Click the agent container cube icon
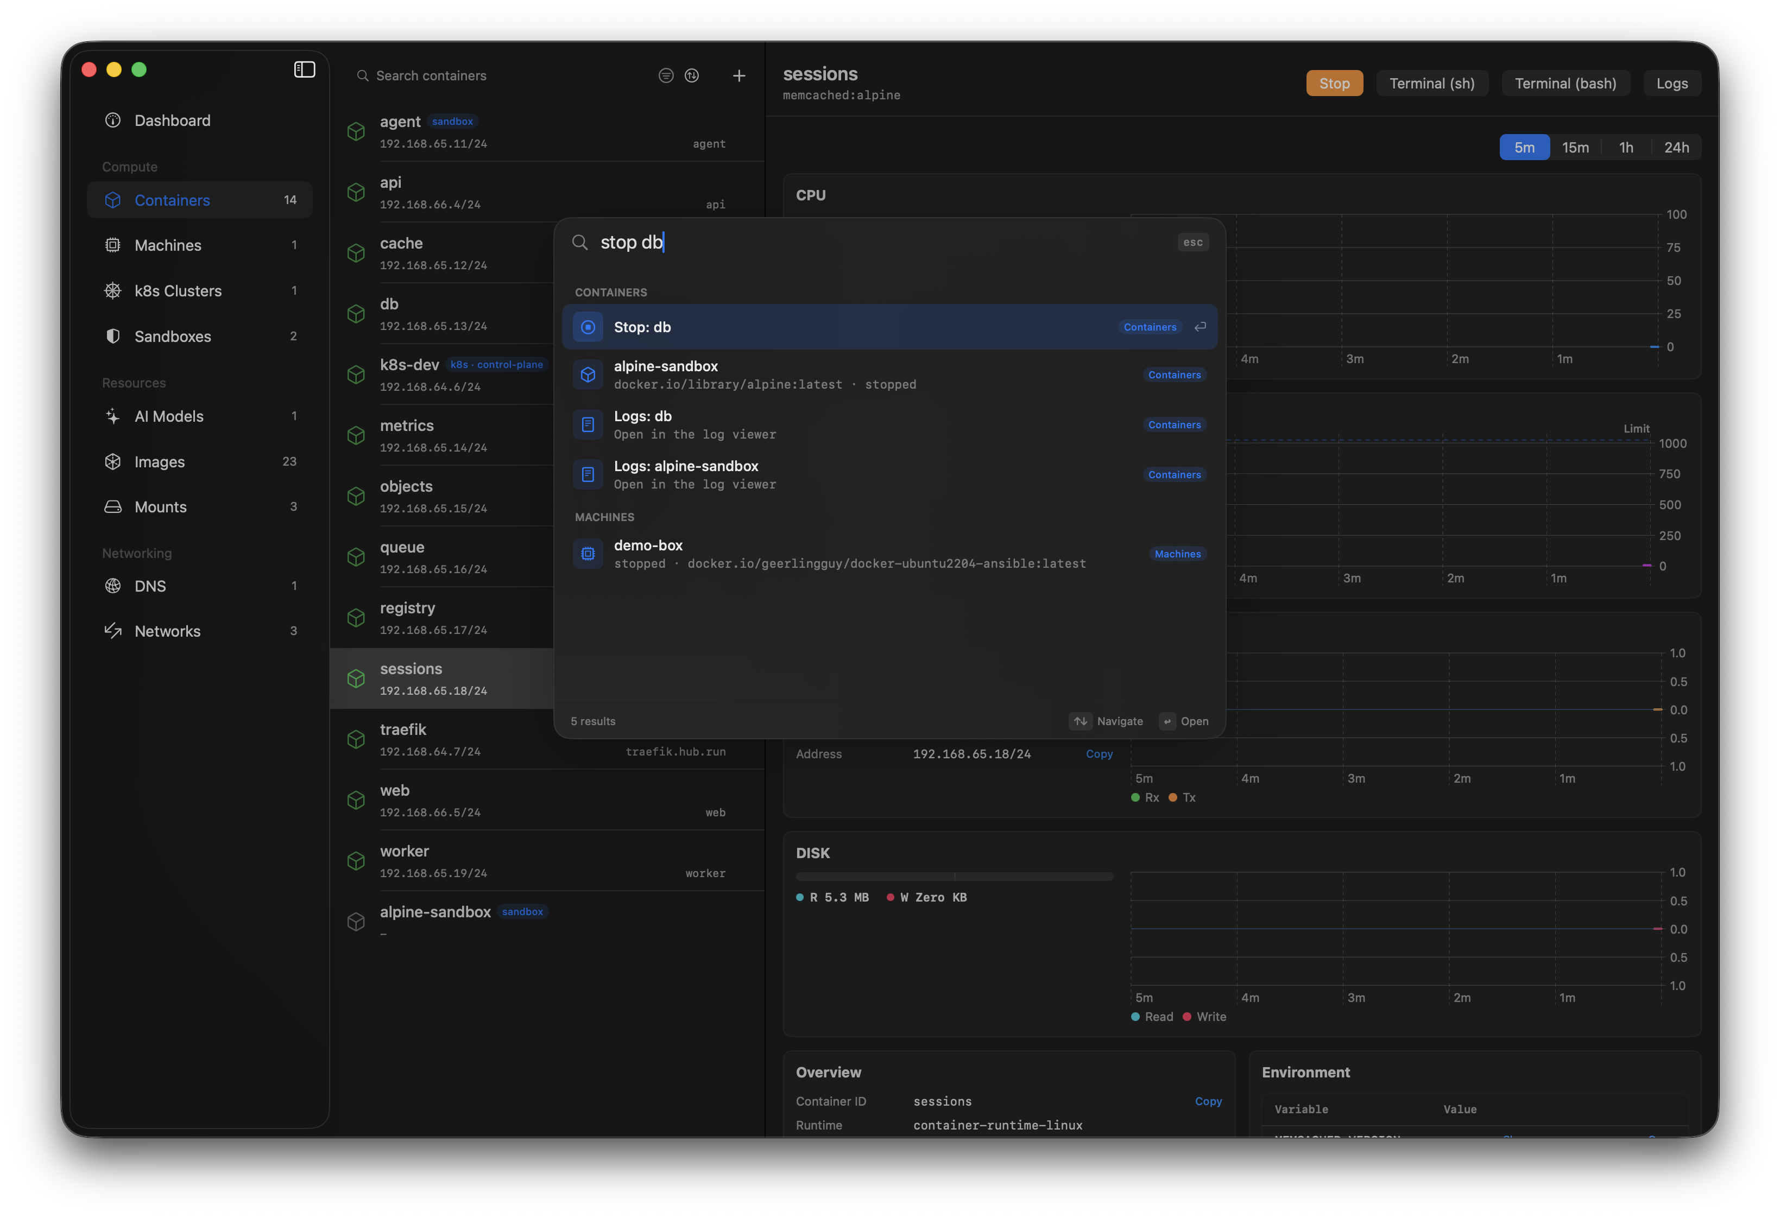This screenshot has height=1218, width=1780. tap(356, 132)
